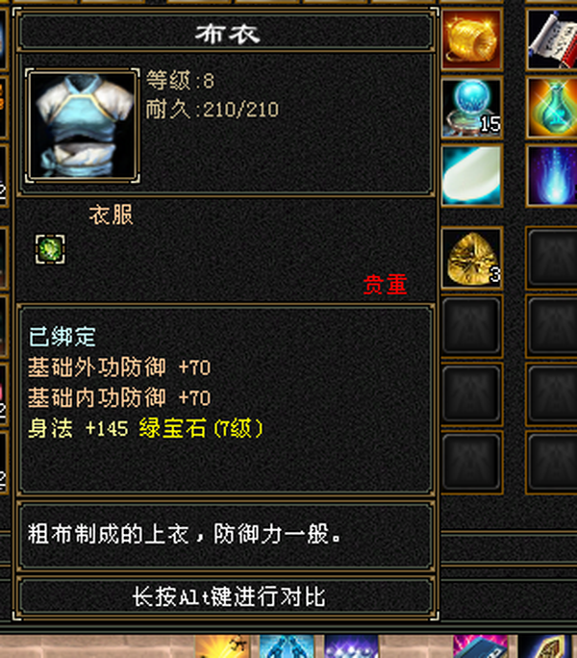The width and height of the screenshot is (577, 658).
Task: Click the green gem socket in tooltip
Action: coord(50,249)
